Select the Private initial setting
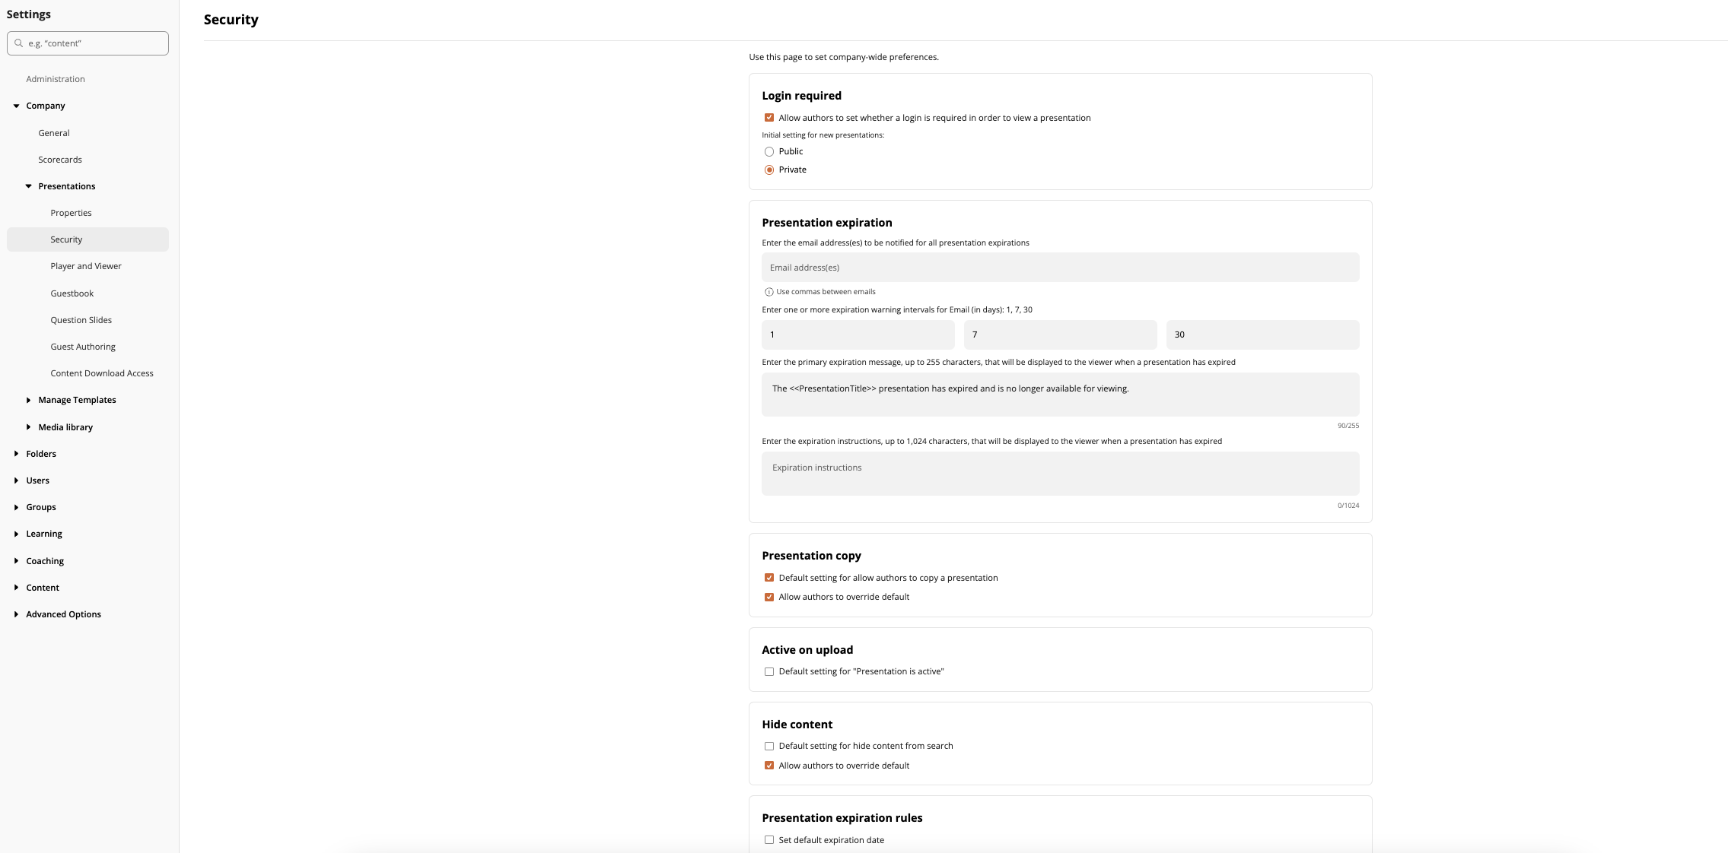Viewport: 1728px width, 853px height. click(769, 170)
